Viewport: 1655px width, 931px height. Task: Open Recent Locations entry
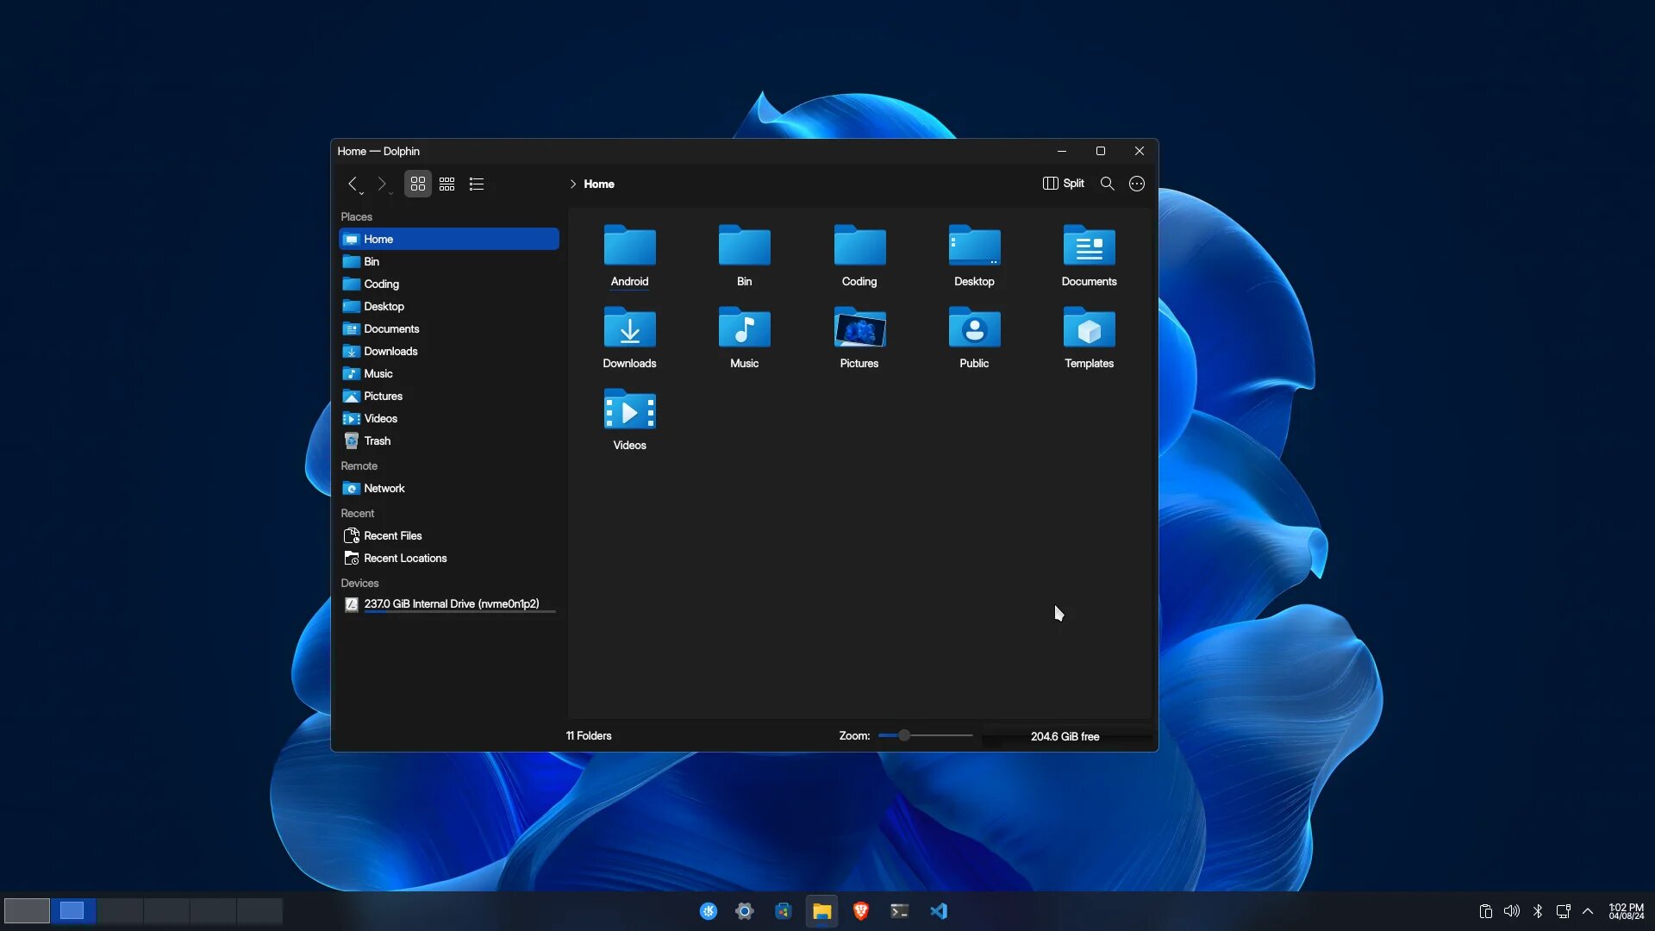pyautogui.click(x=449, y=558)
